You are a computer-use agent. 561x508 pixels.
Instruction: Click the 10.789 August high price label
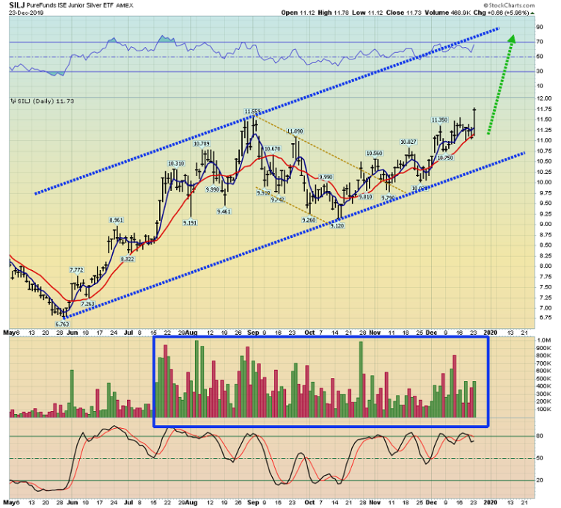(202, 144)
